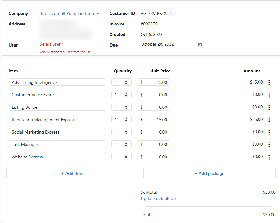This screenshot has height=223, width=280.
Task: Open the calendar icon for the Due date
Action: tap(200, 45)
